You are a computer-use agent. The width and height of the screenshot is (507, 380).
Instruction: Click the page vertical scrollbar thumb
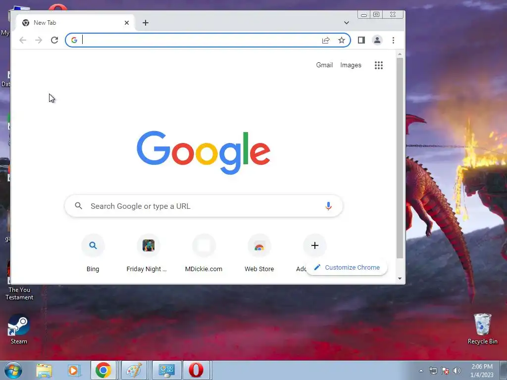tap(400, 158)
